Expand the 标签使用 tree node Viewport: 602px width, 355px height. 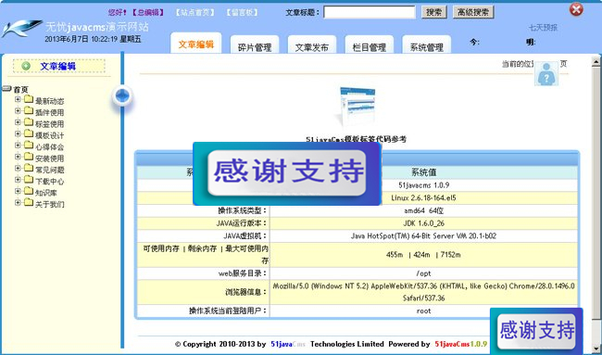(18, 122)
